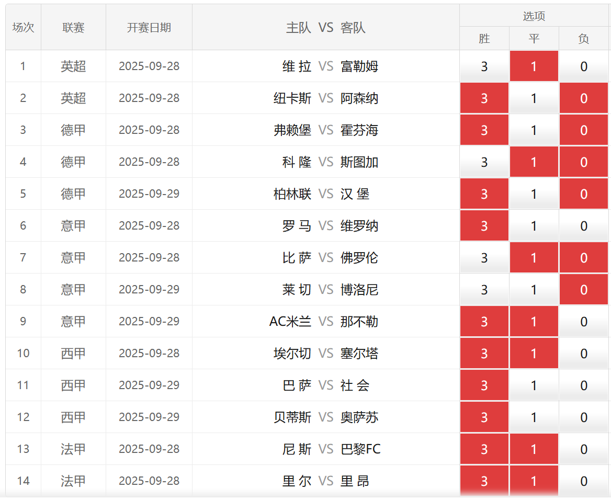Click the 负 option column header
611x500 pixels.
pyautogui.click(x=583, y=39)
